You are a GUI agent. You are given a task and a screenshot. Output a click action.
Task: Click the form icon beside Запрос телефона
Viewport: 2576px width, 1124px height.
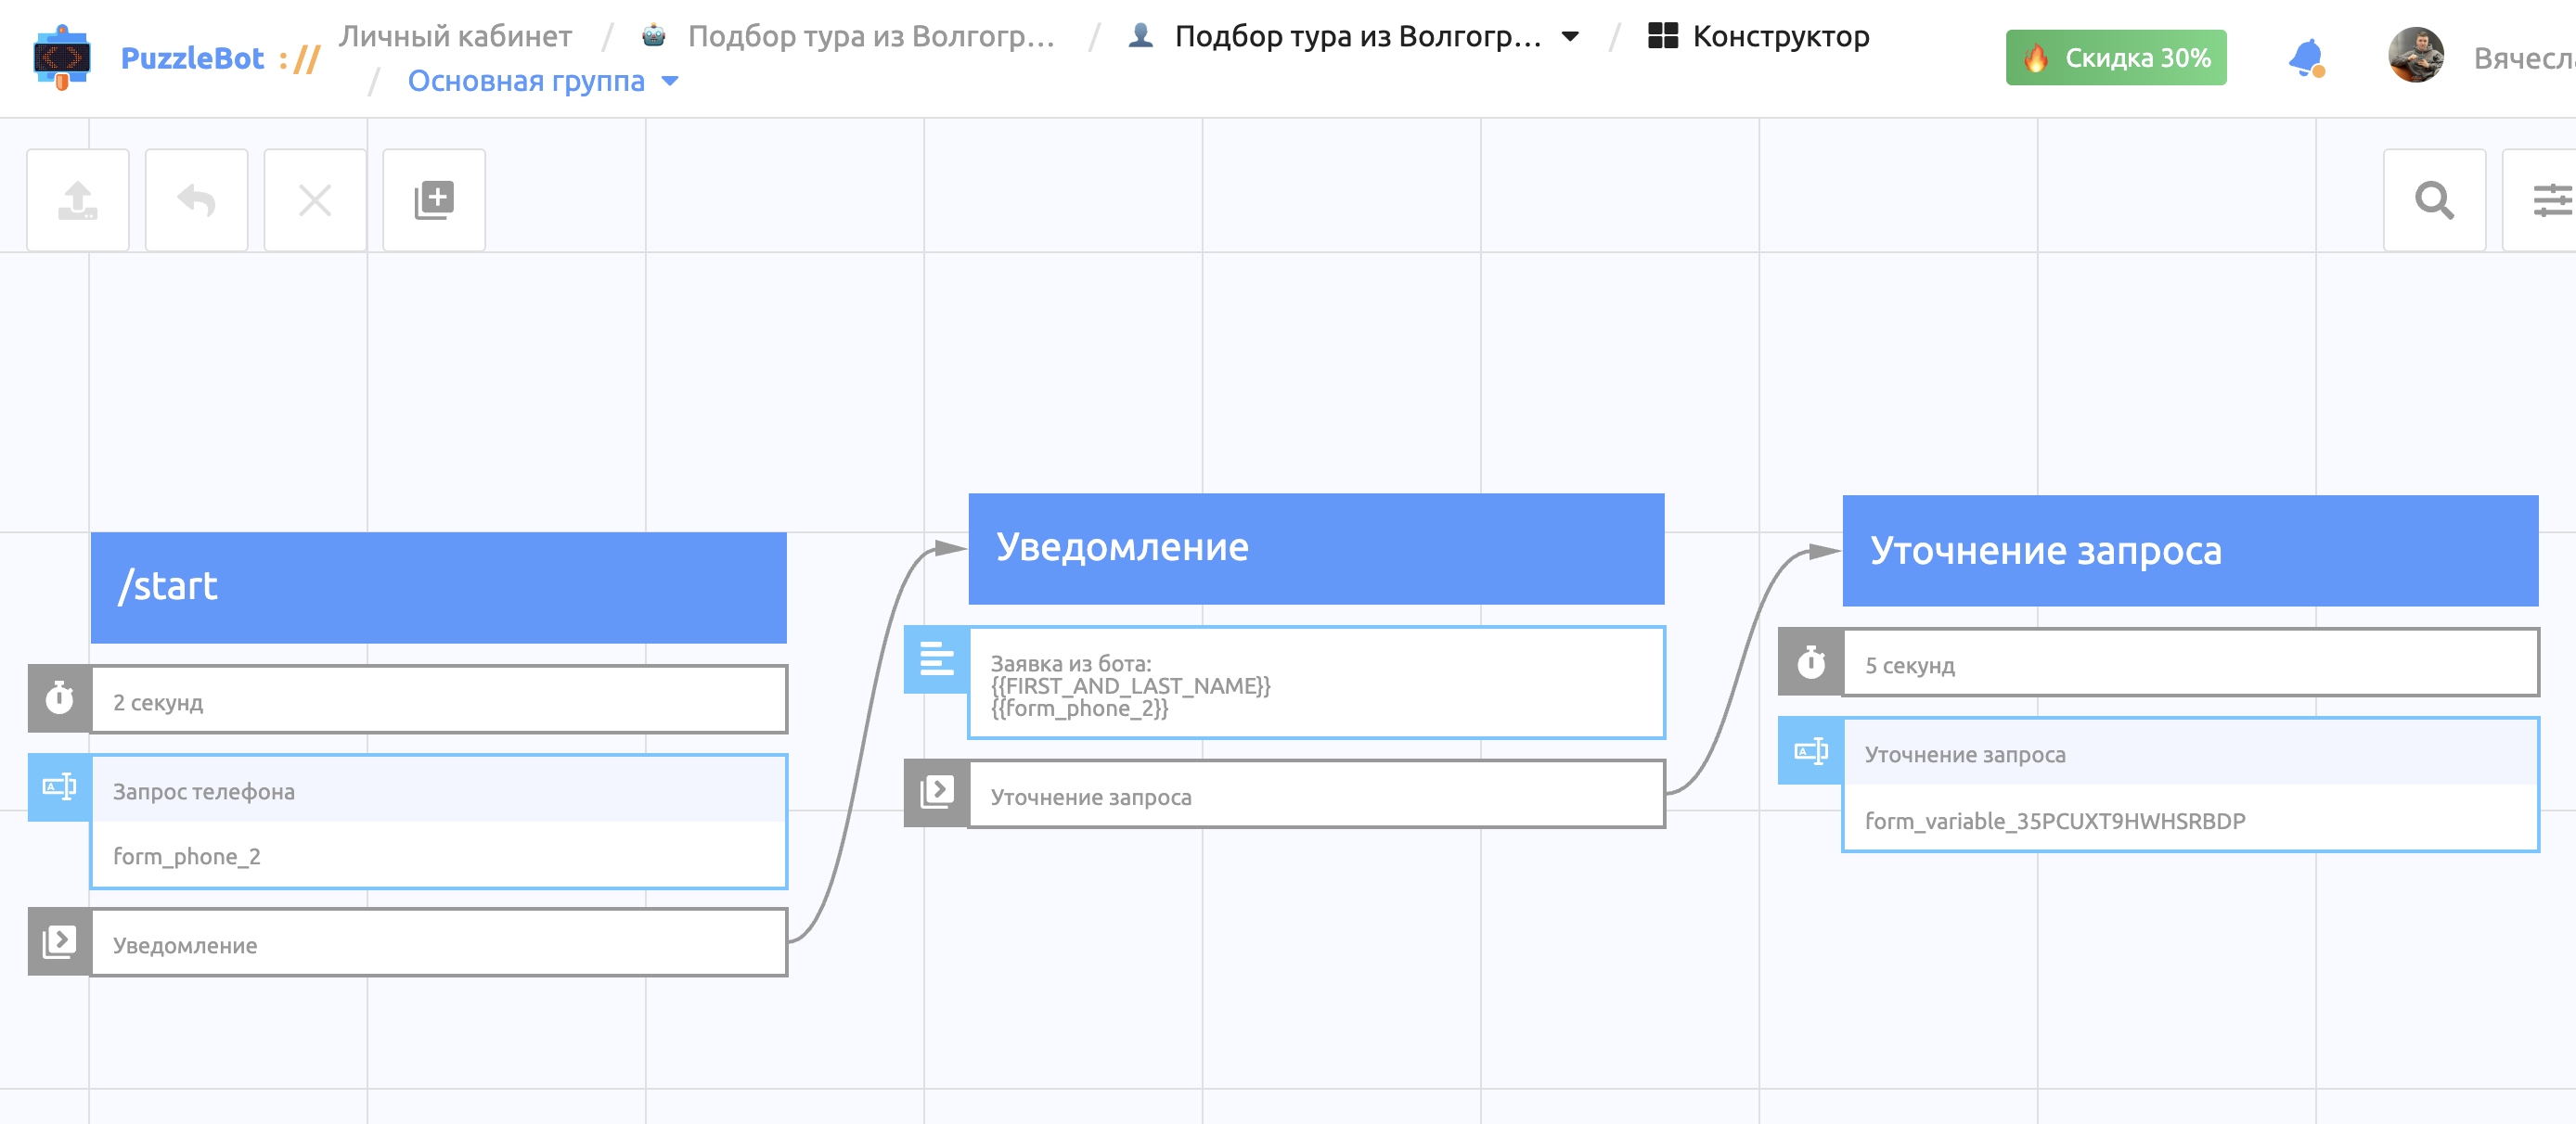(x=60, y=787)
